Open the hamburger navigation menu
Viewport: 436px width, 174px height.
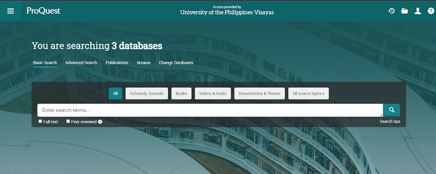click(11, 11)
